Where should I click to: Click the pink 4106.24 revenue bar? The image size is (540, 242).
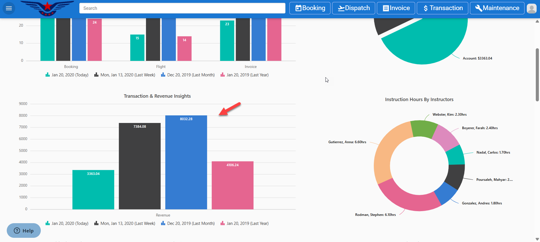tap(232, 185)
